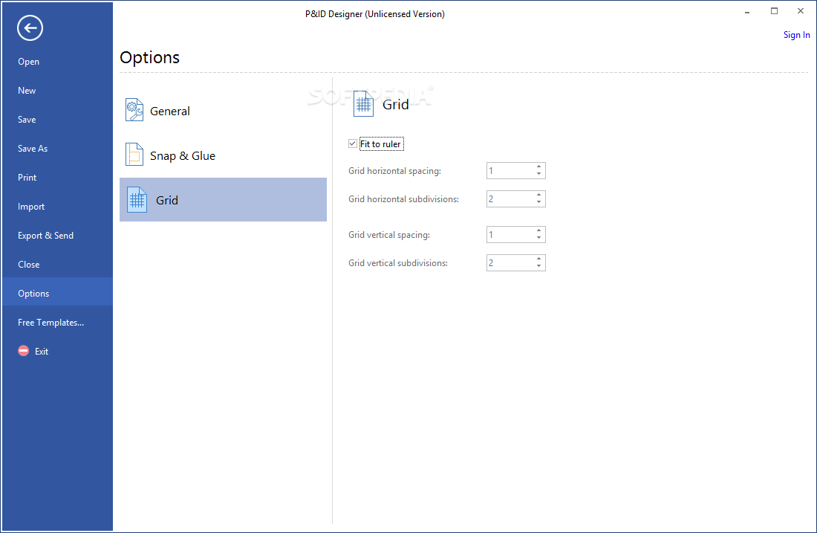The image size is (817, 533).
Task: Decrease Grid horizontal spacing with down arrow
Action: point(538,174)
